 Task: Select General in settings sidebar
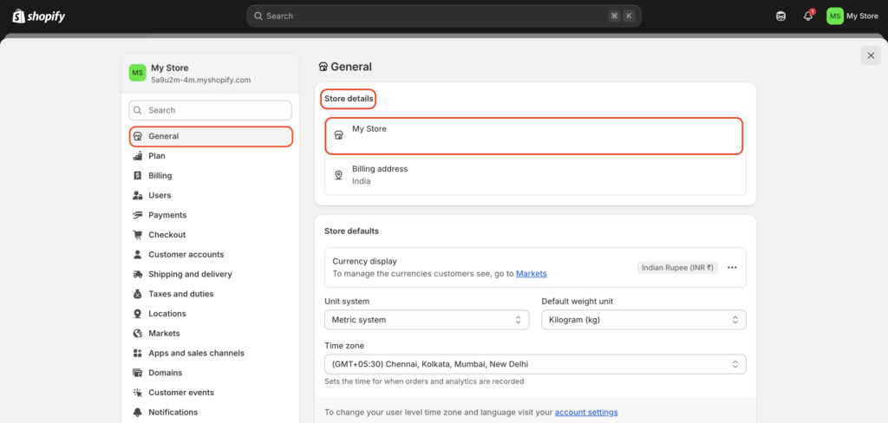(211, 136)
